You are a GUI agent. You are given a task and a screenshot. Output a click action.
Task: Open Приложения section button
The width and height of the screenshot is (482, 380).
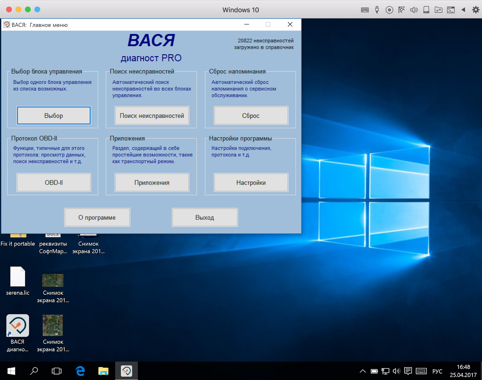152,182
